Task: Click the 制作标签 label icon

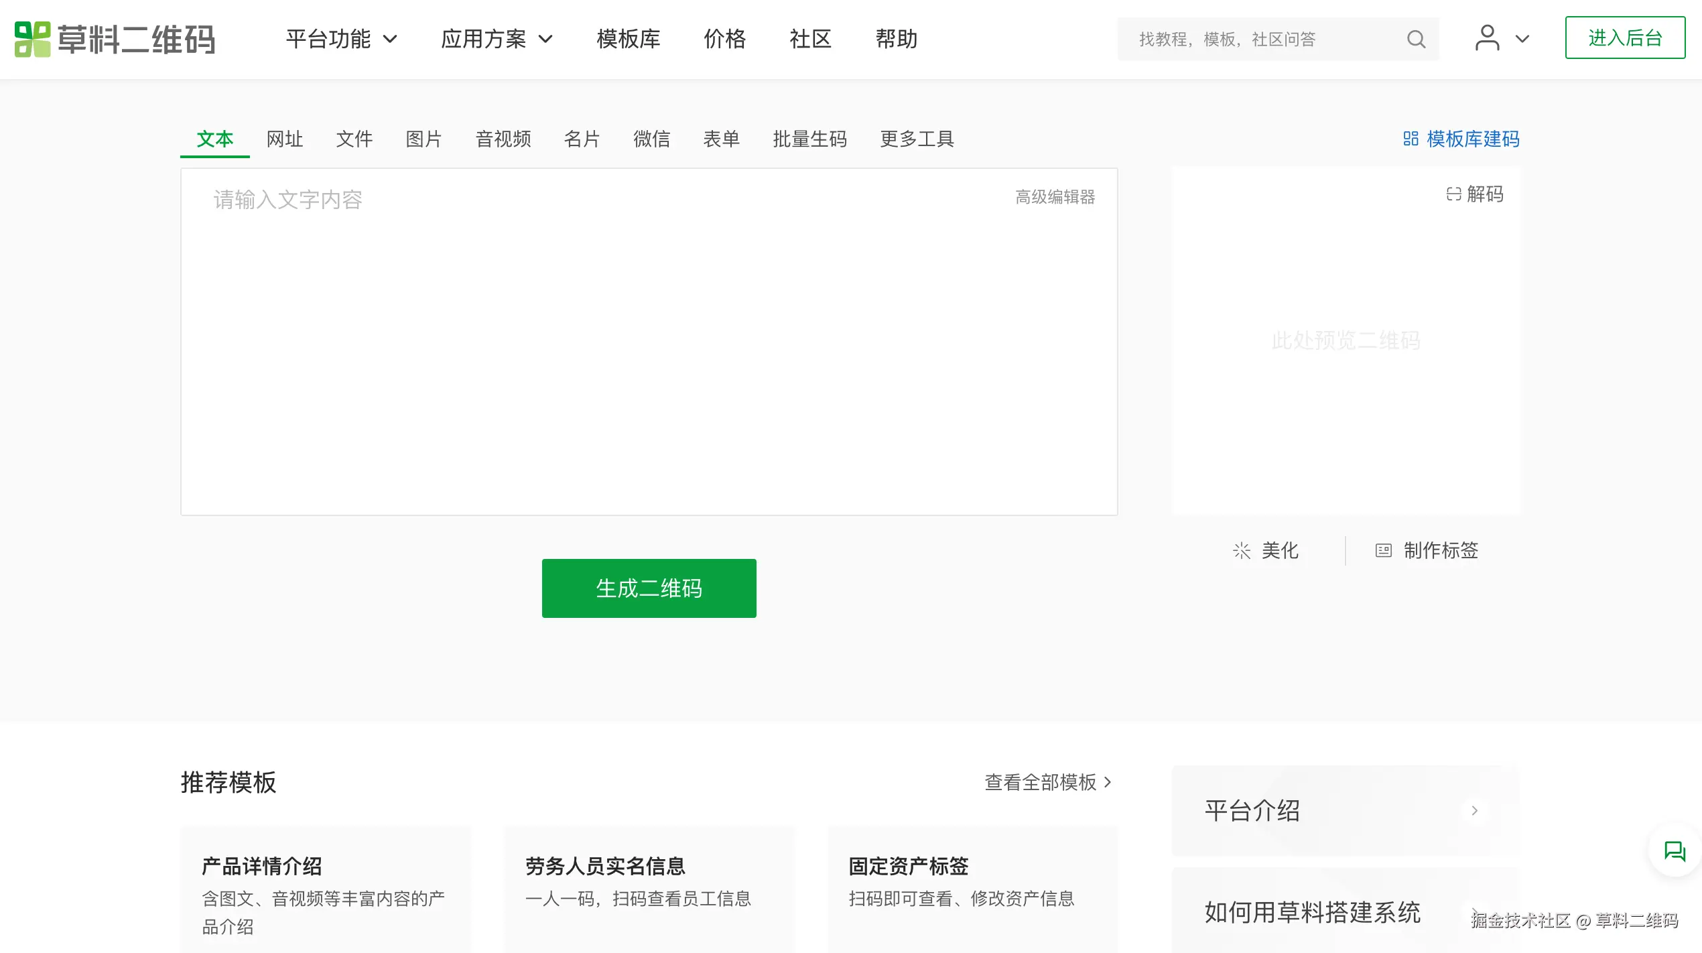Action: [1383, 551]
